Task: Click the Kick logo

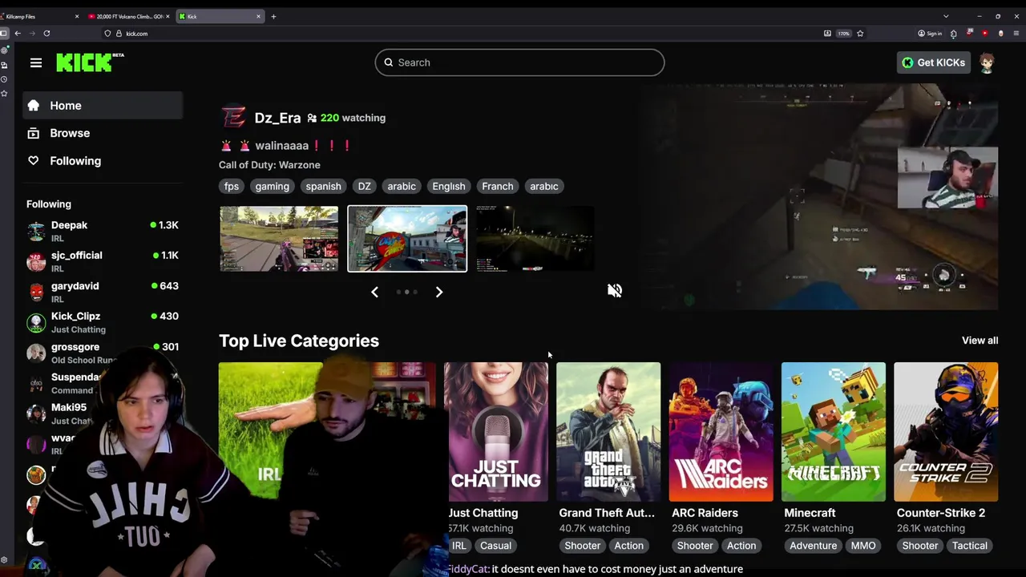Action: 90,63
